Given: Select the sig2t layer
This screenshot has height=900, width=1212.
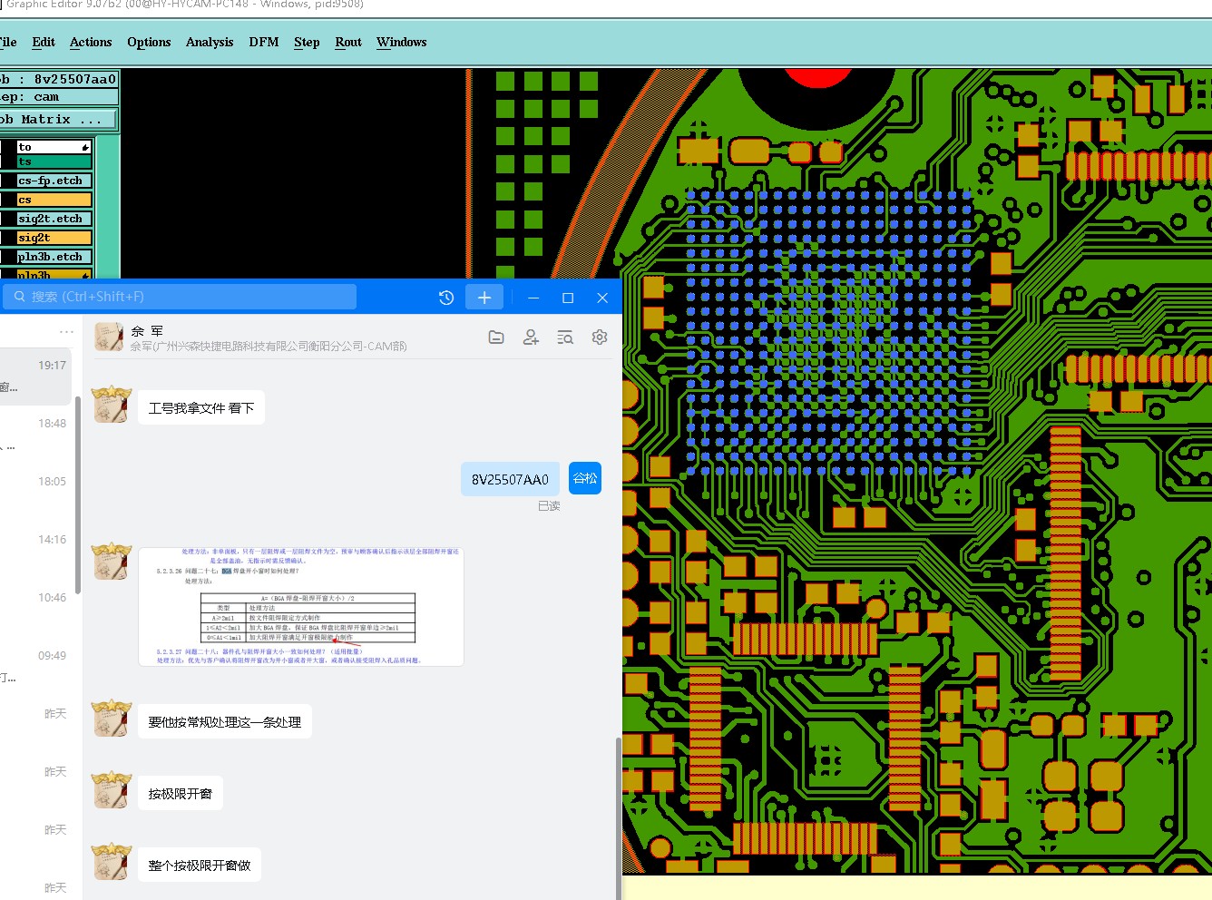Looking at the screenshot, I should click(x=54, y=238).
